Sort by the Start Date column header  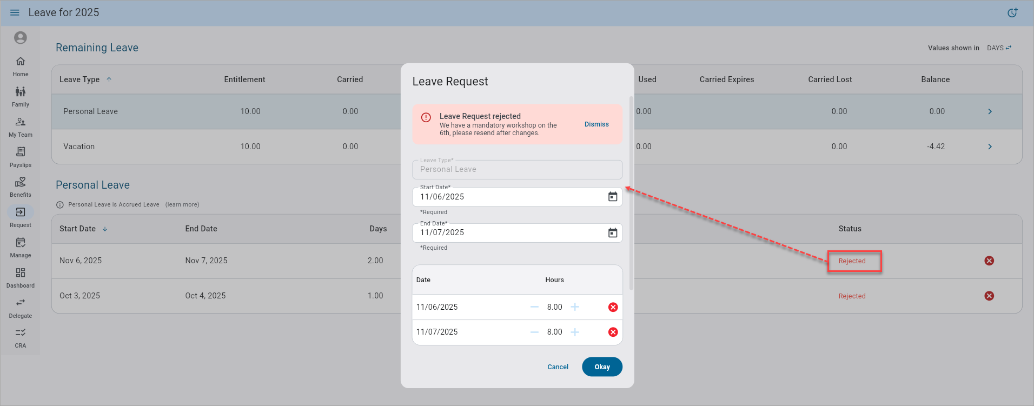pos(78,229)
